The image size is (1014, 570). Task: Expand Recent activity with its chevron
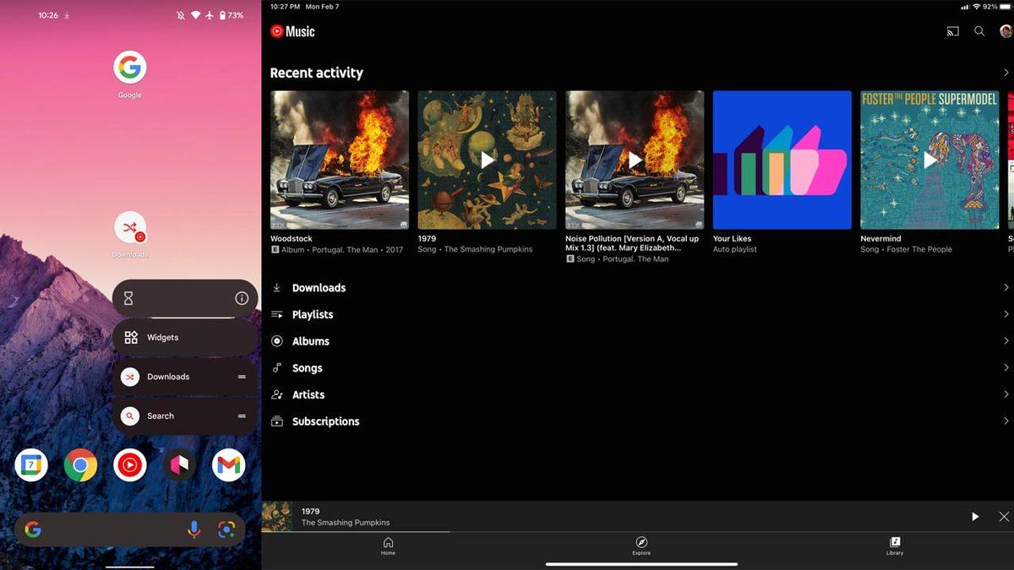click(1006, 73)
